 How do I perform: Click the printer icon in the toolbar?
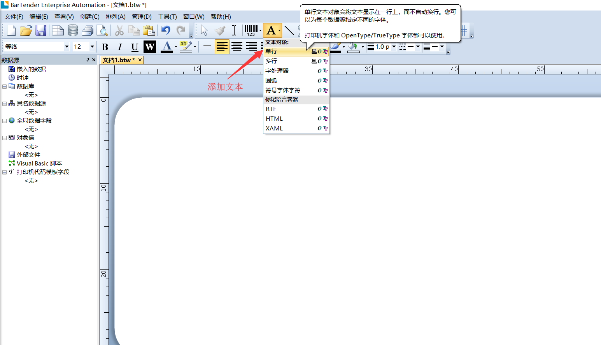click(88, 30)
